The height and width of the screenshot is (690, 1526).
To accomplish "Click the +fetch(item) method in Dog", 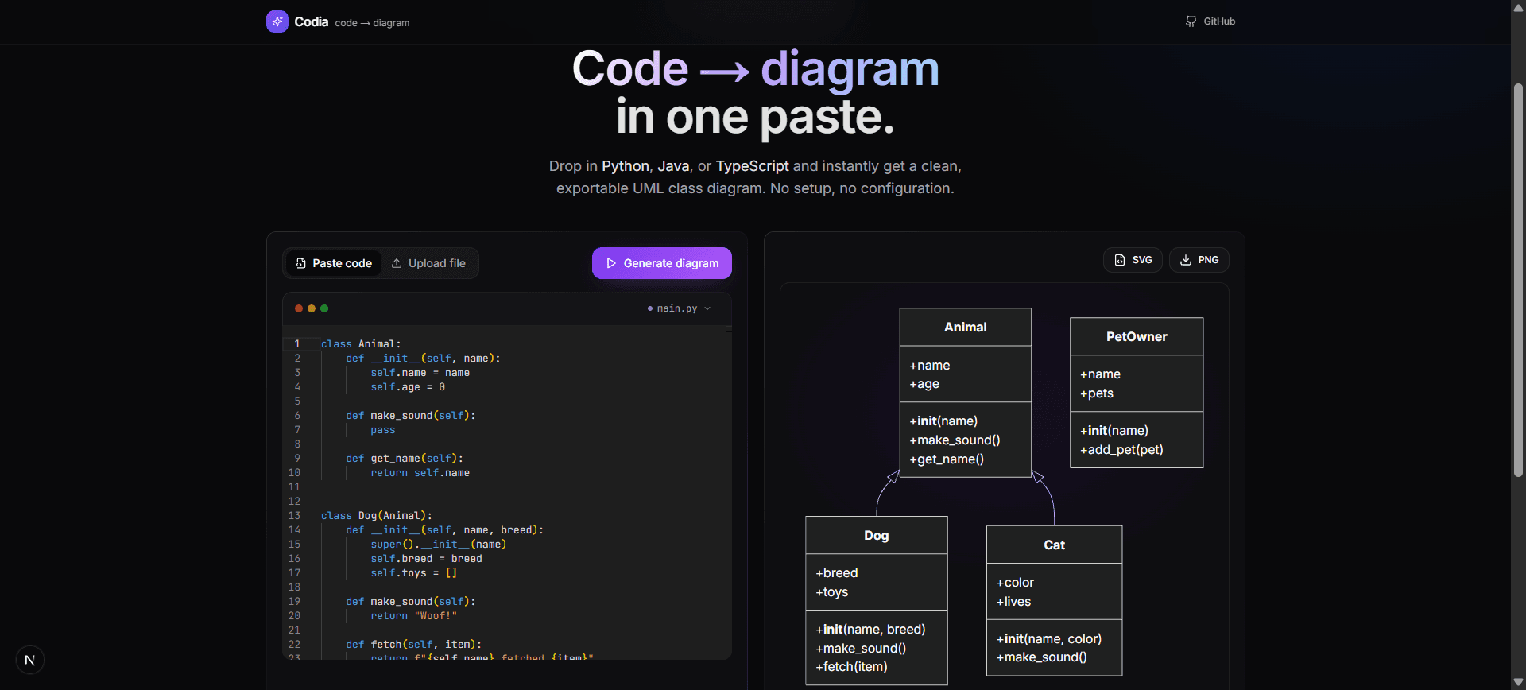I will [851, 667].
